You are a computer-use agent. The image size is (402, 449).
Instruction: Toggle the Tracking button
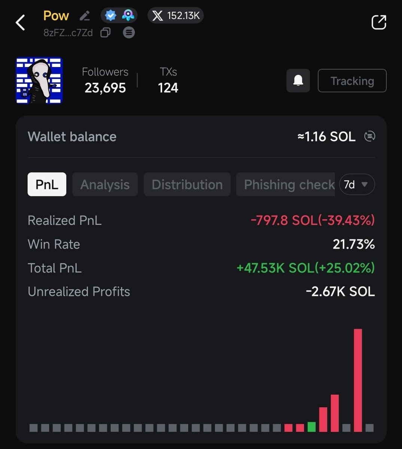click(x=352, y=80)
